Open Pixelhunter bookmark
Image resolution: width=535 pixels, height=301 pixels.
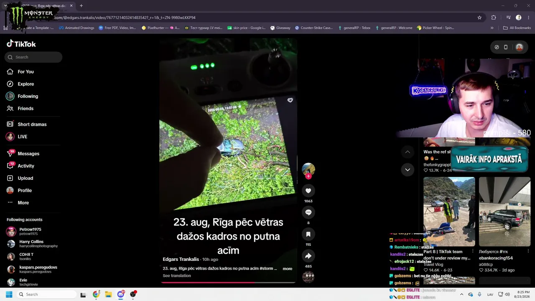point(160,28)
